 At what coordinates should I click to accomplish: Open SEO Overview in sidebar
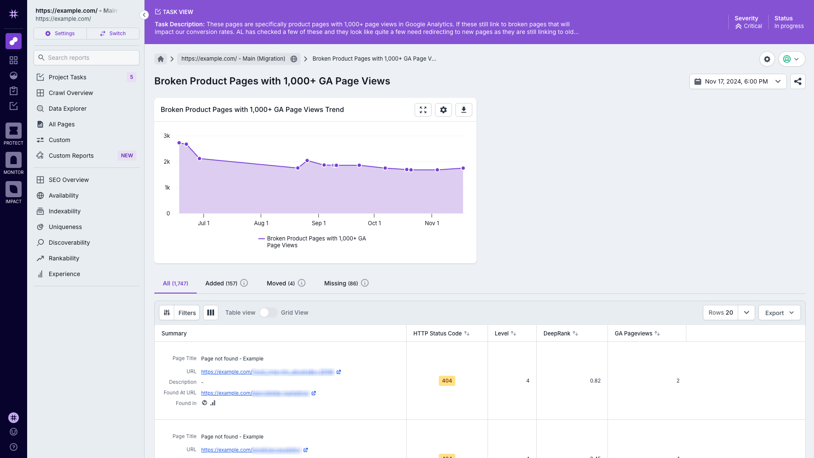click(x=86, y=180)
